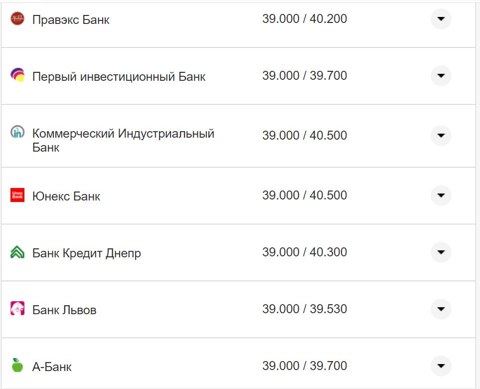
Task: Expand the Правэкс Банк rate details
Action: point(441,19)
